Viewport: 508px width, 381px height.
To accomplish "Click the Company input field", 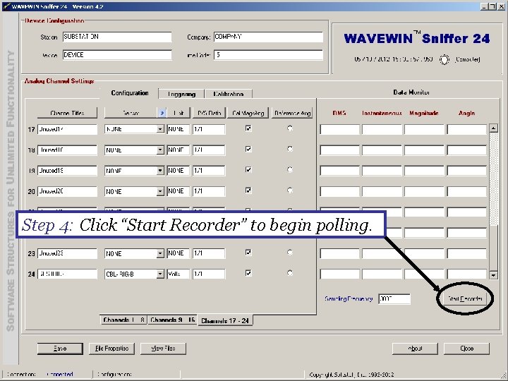I will click(x=268, y=37).
